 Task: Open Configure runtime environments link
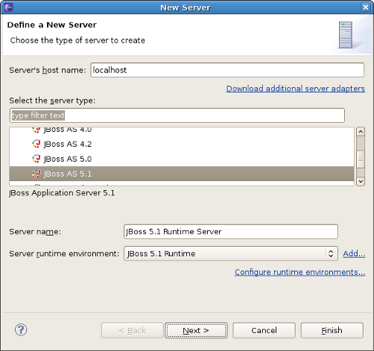(299, 272)
